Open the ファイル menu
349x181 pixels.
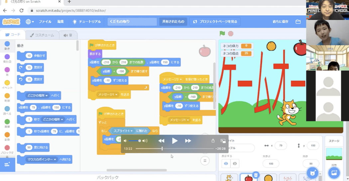(x=45, y=22)
